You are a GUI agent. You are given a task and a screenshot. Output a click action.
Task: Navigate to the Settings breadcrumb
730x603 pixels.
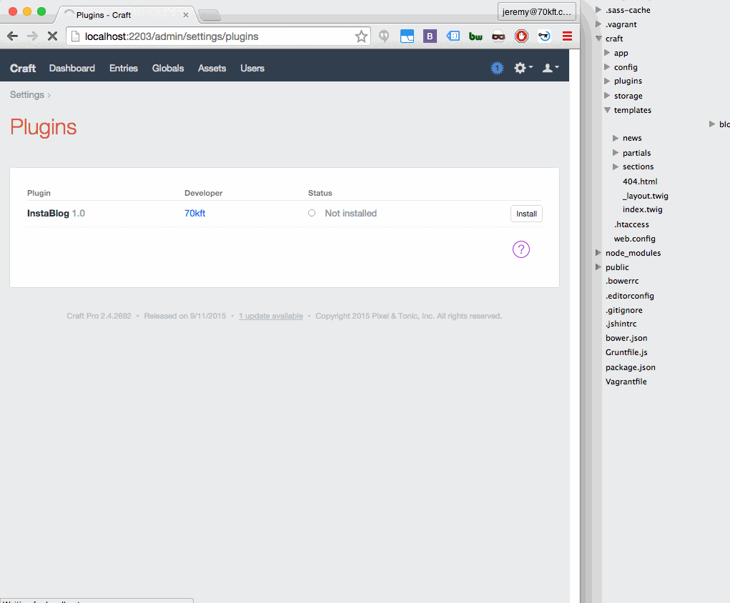tap(27, 95)
